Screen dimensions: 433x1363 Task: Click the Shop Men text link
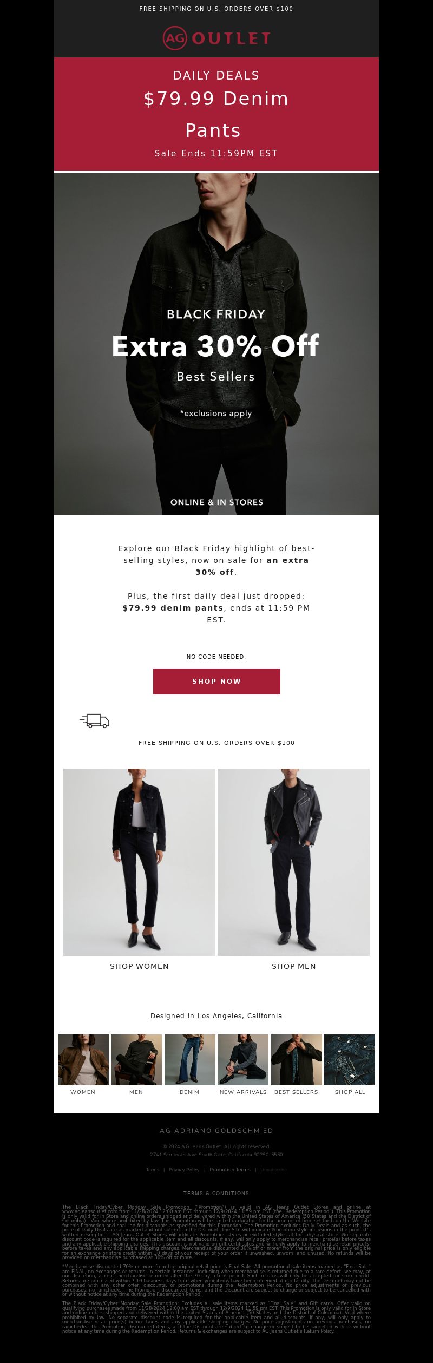pos(293,966)
